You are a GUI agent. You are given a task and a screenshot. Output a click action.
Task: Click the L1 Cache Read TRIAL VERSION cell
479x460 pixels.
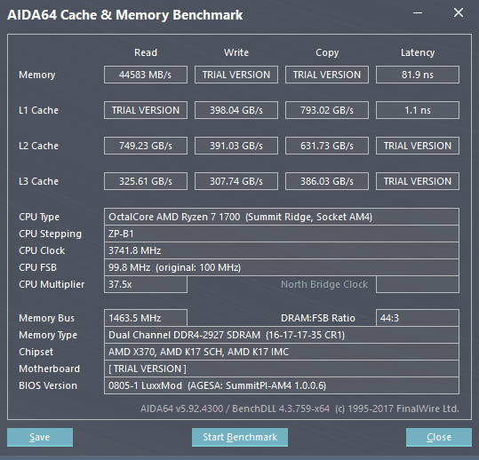146,110
